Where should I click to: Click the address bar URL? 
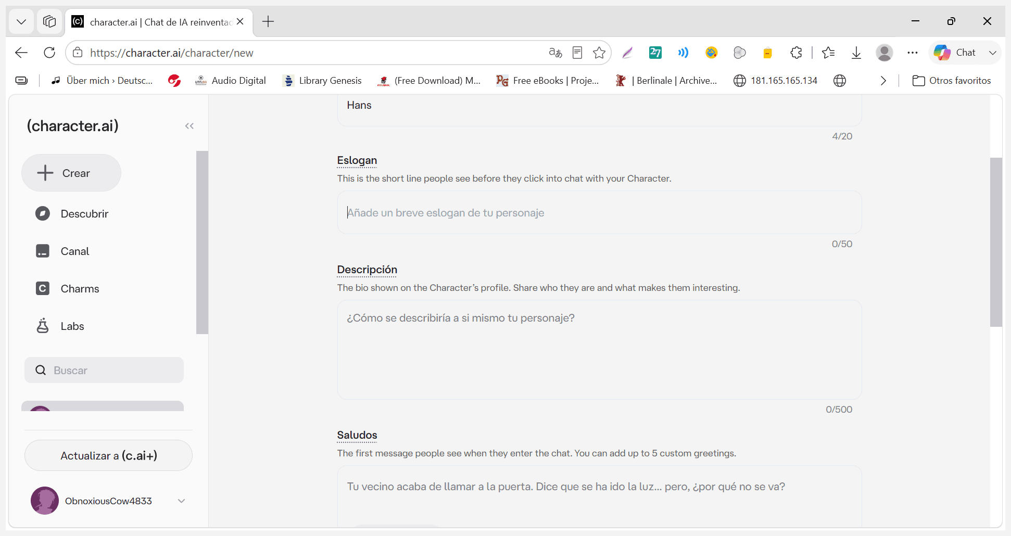(x=172, y=53)
